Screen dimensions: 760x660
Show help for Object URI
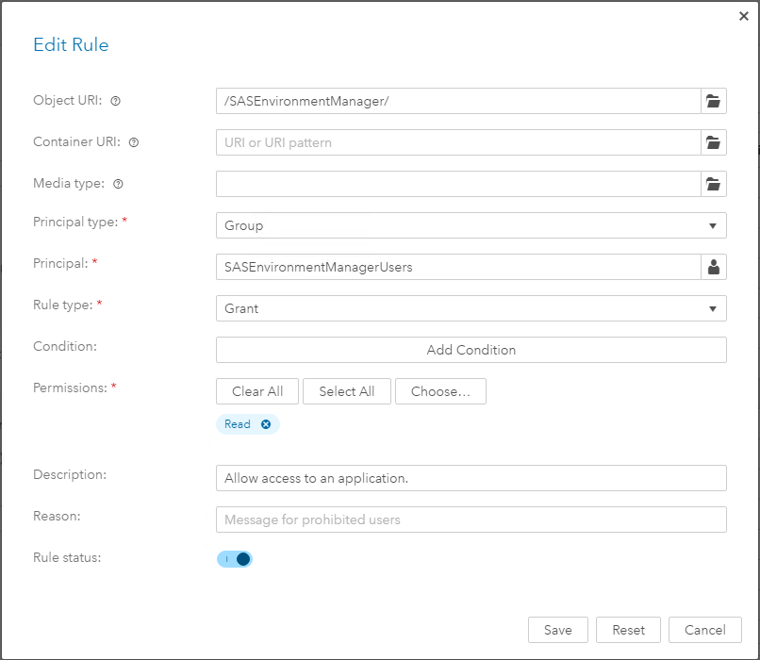coord(116,101)
